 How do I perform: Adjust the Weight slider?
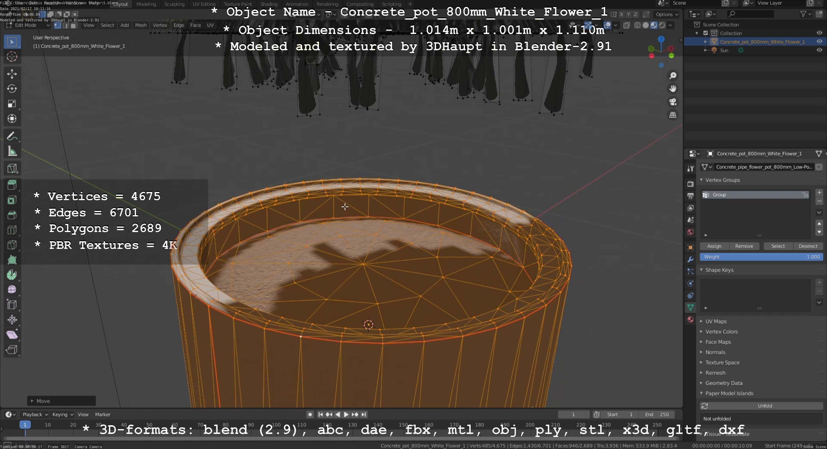(761, 257)
